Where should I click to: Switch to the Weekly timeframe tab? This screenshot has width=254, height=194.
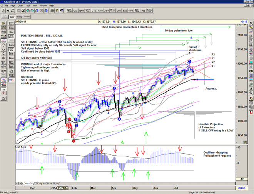pyautogui.click(x=19, y=17)
